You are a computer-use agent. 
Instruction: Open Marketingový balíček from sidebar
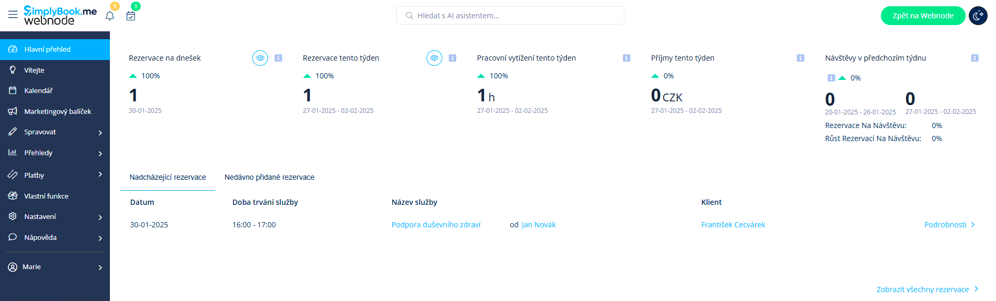[57, 111]
